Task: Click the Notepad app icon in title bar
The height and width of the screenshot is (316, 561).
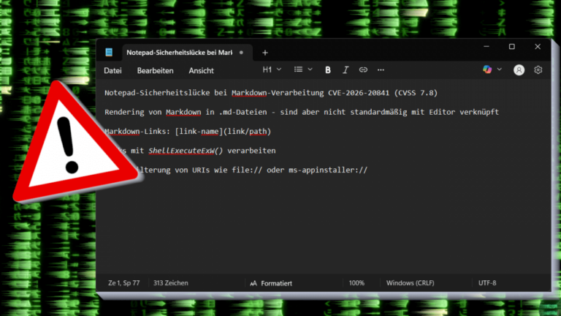Action: tap(109, 53)
